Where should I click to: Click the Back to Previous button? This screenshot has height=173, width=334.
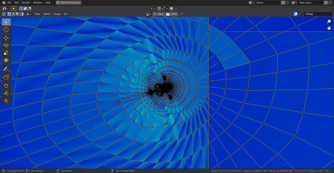coord(68,3)
